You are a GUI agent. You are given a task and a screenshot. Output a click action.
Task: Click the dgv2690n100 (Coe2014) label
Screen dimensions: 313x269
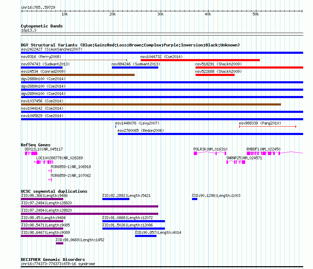pyautogui.click(x=43, y=94)
